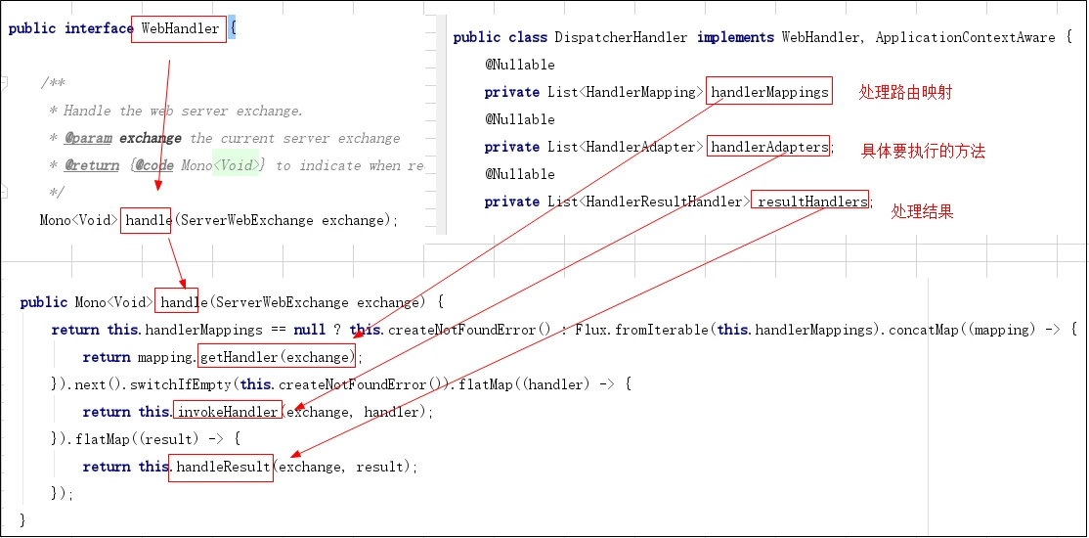
Task: Click the HandlerResultHandler type name
Action: click(664, 202)
